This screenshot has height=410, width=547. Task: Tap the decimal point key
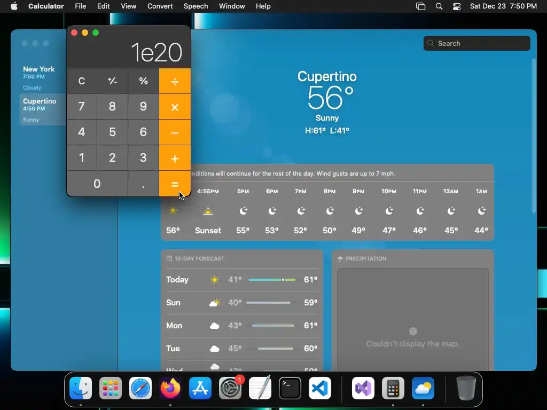(x=143, y=184)
